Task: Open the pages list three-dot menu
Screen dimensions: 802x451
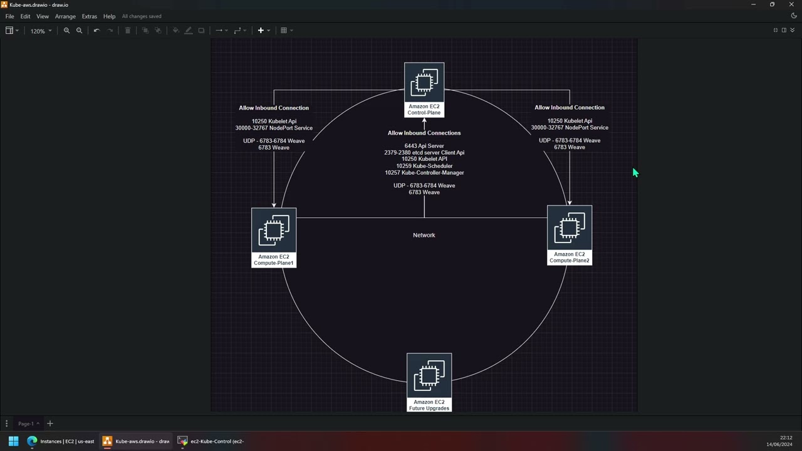Action: (x=6, y=423)
